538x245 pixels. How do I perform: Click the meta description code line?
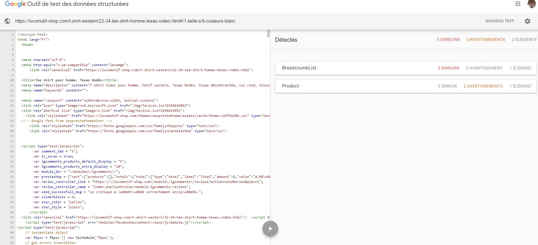tap(146, 85)
